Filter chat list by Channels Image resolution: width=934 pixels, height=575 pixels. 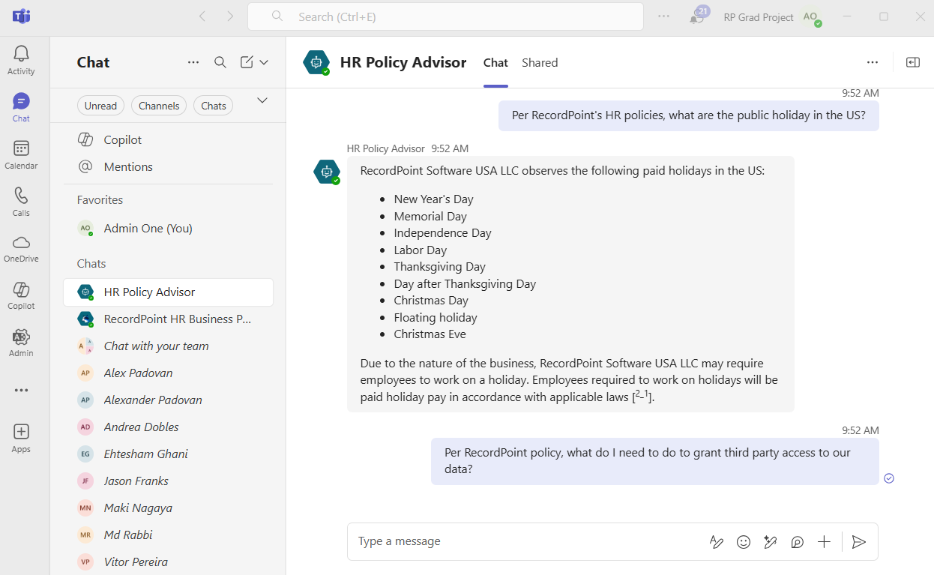(x=159, y=106)
